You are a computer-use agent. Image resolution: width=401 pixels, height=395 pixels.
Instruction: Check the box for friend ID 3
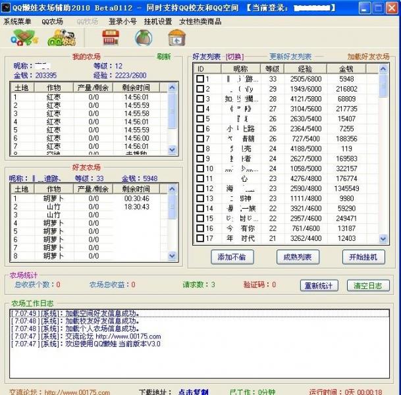(200, 99)
